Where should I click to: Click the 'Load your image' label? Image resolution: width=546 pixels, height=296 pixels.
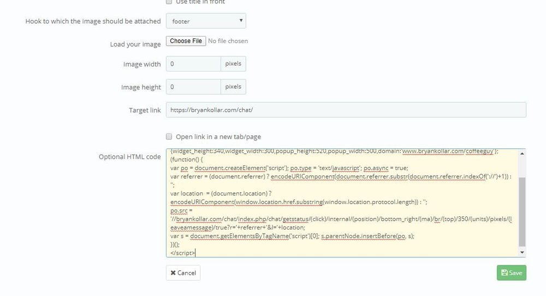[135, 44]
